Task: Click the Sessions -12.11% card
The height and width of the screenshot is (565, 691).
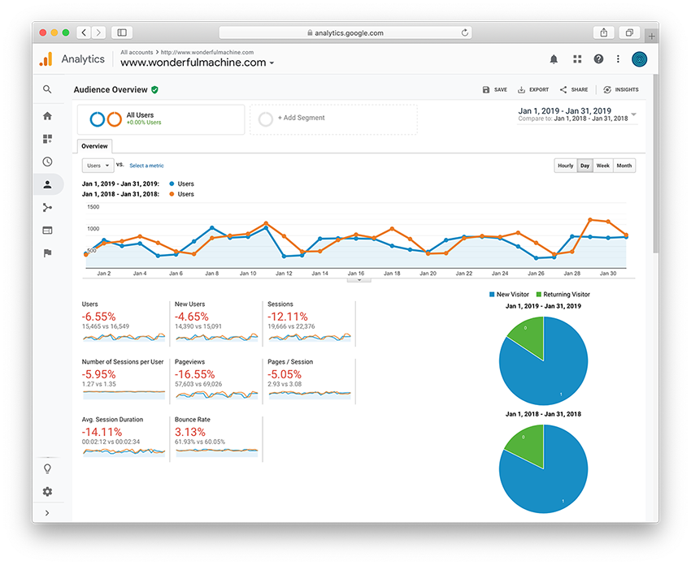Action: pos(310,323)
